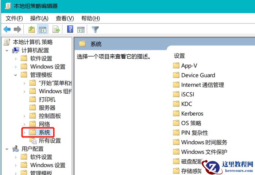
Task: Select 网络 in the left tree
Action: pos(44,124)
